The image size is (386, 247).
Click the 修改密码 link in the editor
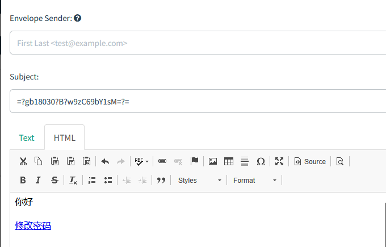(33, 225)
